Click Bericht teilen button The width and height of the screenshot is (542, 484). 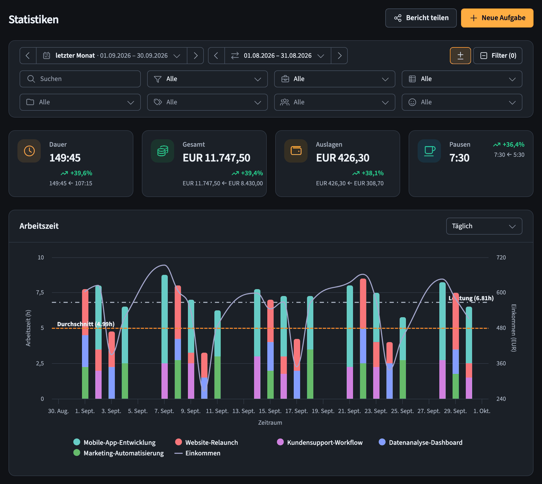coord(421,18)
